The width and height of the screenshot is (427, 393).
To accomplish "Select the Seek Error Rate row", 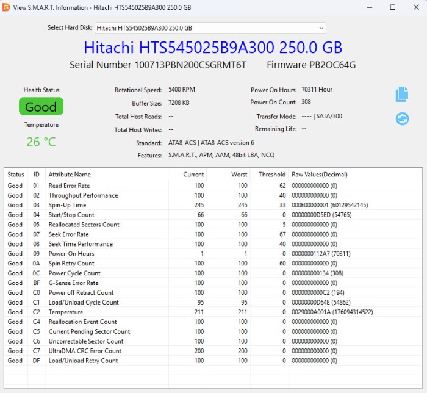I will click(x=213, y=234).
